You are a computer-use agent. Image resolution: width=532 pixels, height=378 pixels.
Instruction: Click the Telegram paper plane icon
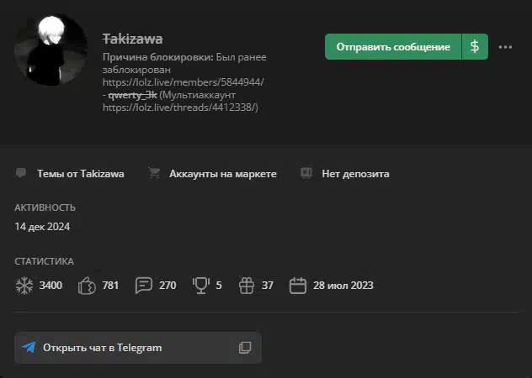pos(29,347)
